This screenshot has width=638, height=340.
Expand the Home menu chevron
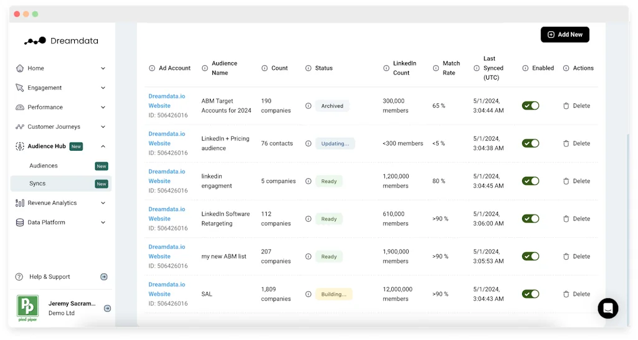click(x=103, y=68)
